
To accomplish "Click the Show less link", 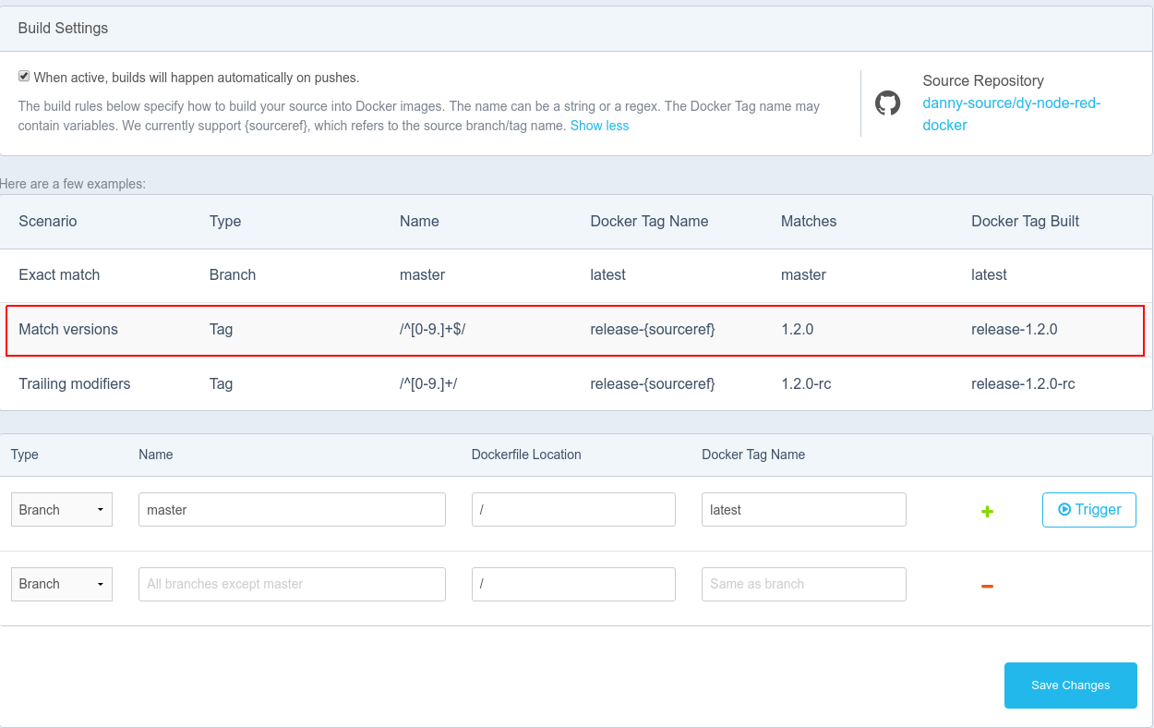I will pos(599,126).
